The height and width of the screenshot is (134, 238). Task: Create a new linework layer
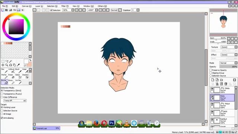pos(217,80)
